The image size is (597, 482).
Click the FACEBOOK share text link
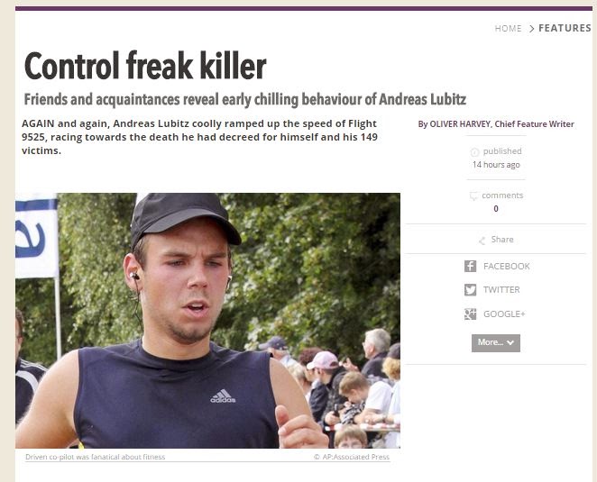click(x=507, y=266)
